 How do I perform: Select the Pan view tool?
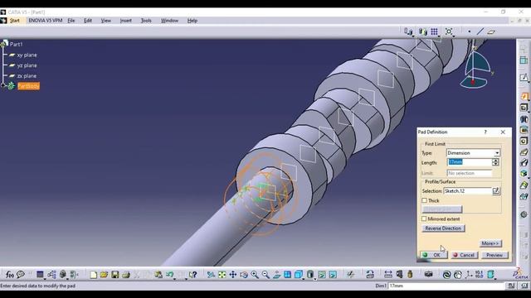point(232,275)
